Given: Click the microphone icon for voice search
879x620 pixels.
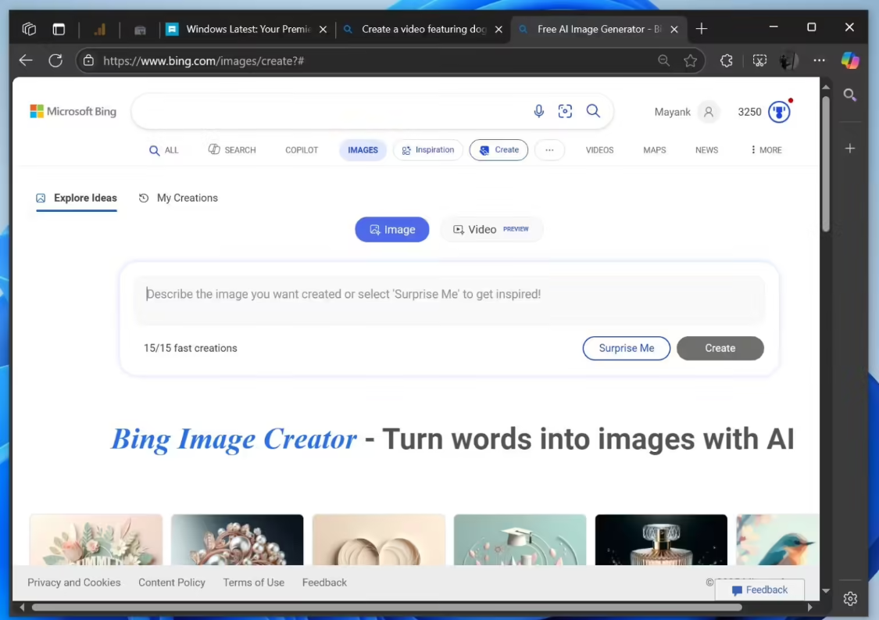Looking at the screenshot, I should tap(538, 111).
